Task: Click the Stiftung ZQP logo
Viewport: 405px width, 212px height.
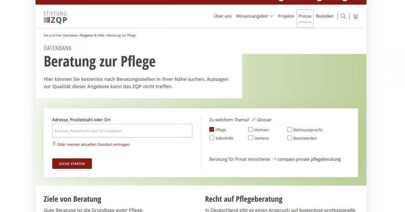Action: (x=55, y=17)
